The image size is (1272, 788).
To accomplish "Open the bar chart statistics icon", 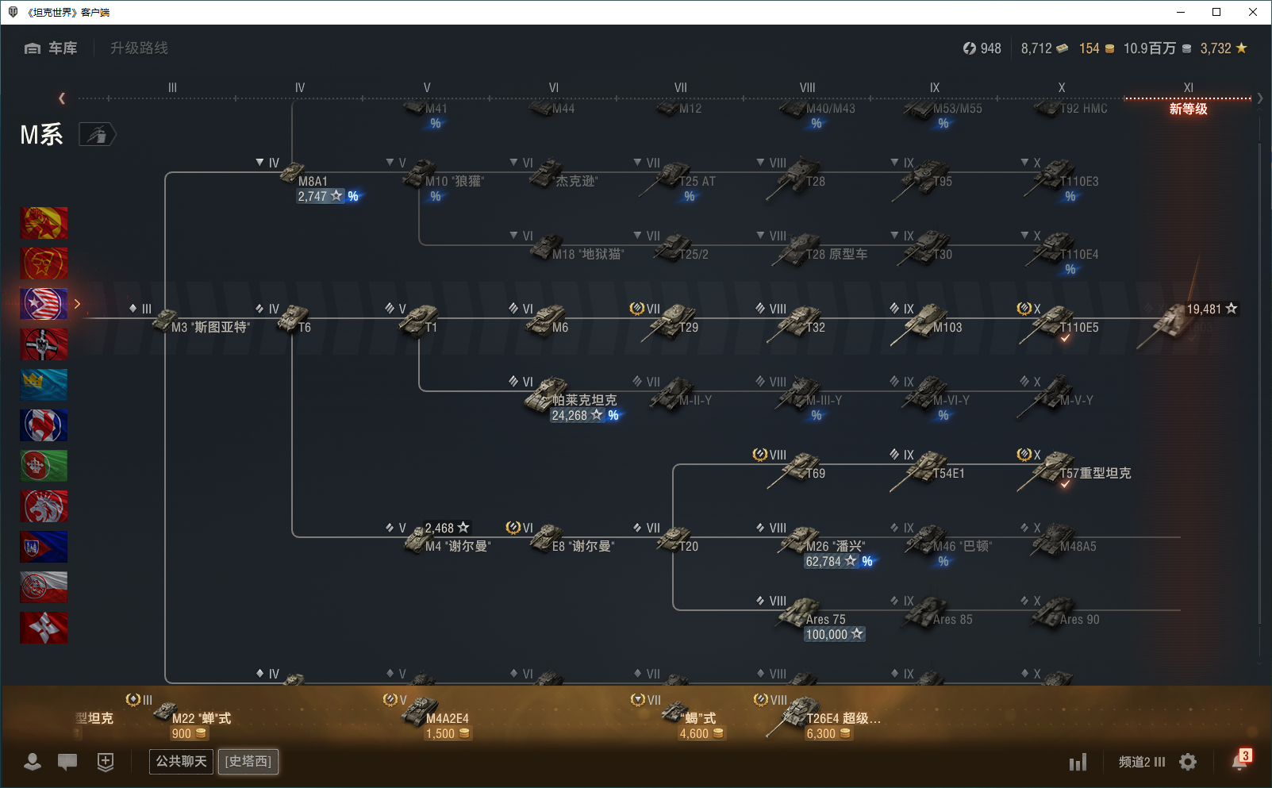I will point(1078,763).
